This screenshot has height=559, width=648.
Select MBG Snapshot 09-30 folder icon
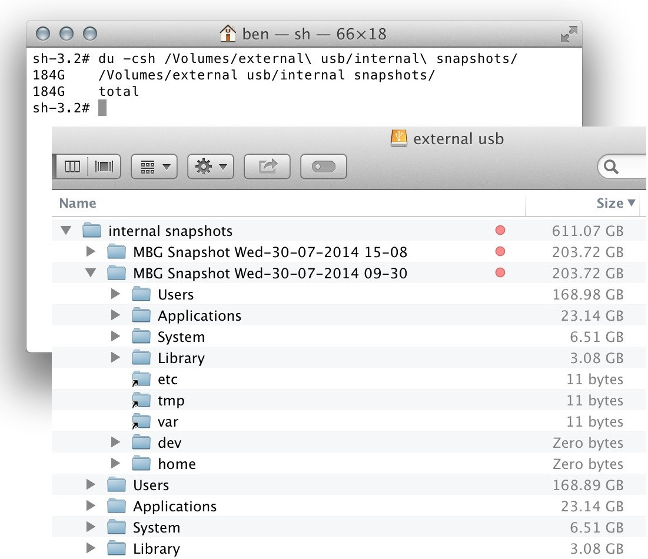(x=117, y=272)
